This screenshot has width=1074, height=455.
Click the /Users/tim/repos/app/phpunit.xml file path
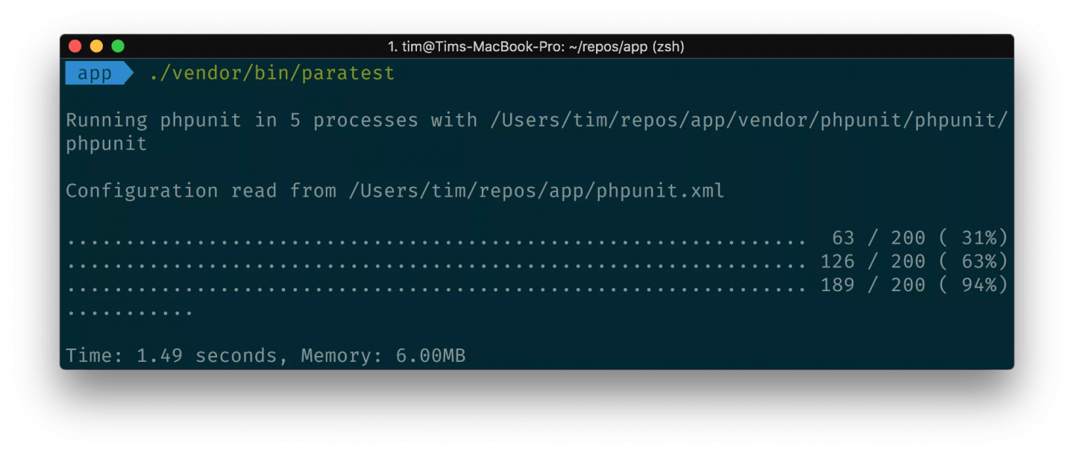[536, 191]
